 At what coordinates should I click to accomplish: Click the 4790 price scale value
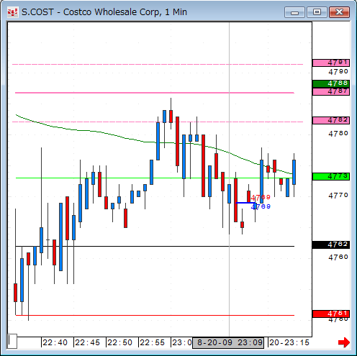(338, 72)
